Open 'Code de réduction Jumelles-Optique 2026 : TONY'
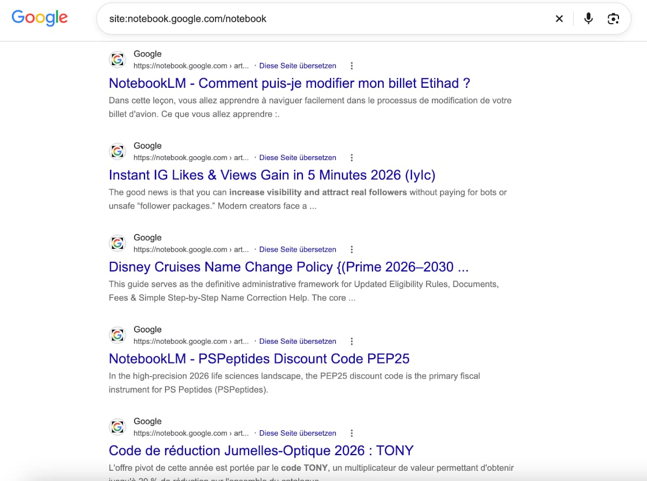647x481 pixels. pyautogui.click(x=261, y=451)
